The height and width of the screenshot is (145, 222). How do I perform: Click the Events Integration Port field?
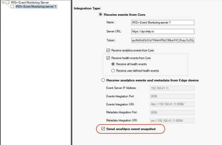(x=172, y=96)
